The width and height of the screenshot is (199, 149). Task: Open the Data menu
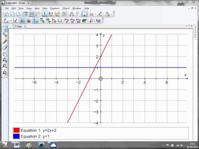45,8
